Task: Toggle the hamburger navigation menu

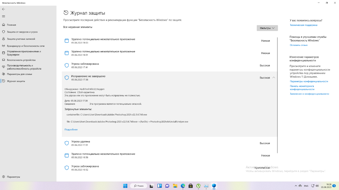Action: [3, 16]
